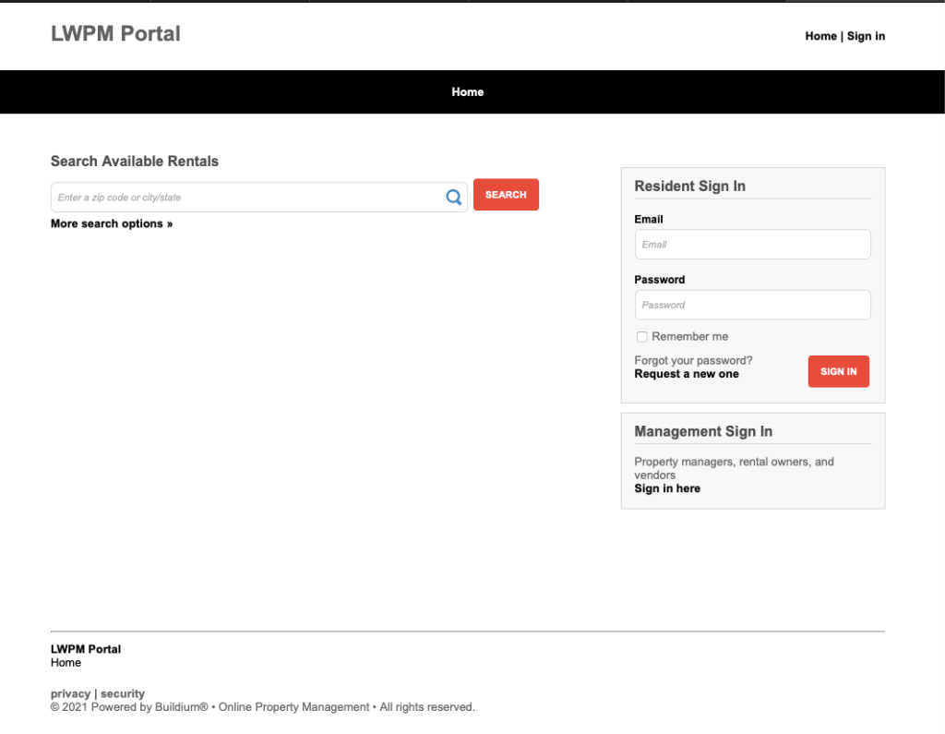Open More search options link
Viewport: 945px width, 734px height.
[112, 223]
